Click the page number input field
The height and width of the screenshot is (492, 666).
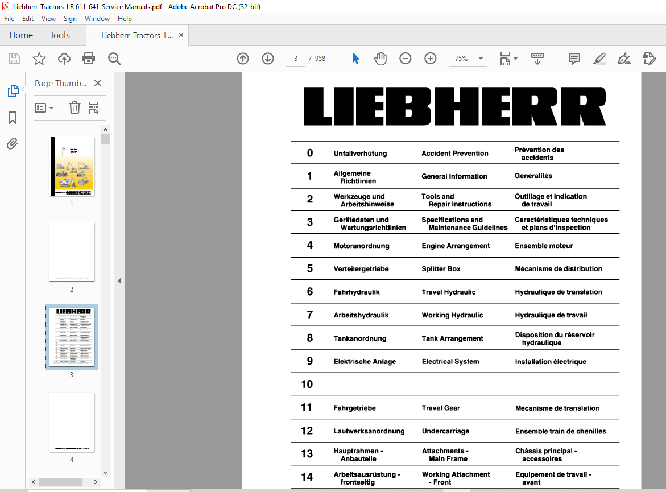[296, 59]
